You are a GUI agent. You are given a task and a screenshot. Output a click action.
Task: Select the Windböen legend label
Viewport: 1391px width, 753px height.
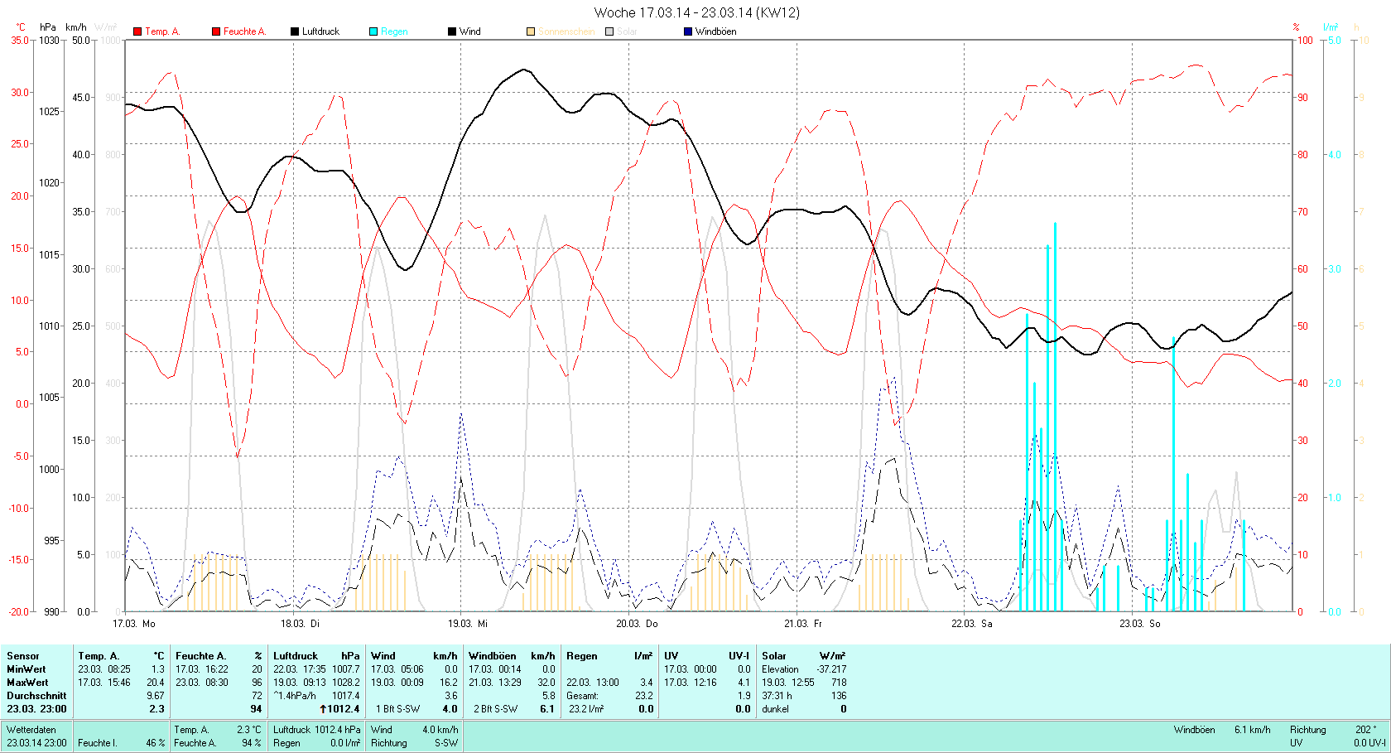point(716,31)
